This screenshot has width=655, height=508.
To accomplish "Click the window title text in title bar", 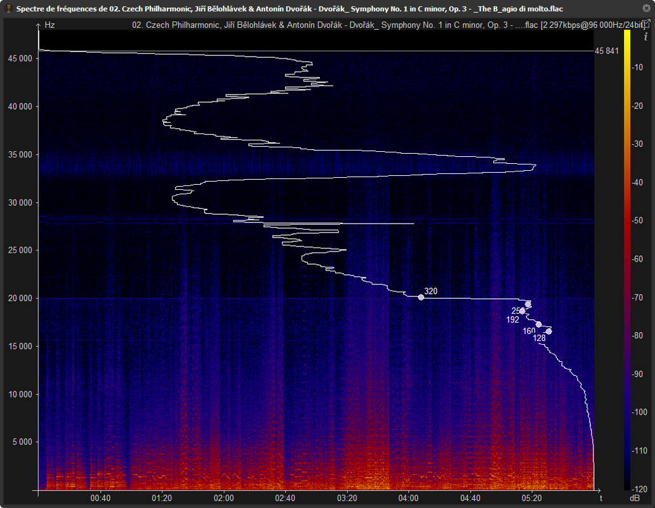I will [x=289, y=9].
